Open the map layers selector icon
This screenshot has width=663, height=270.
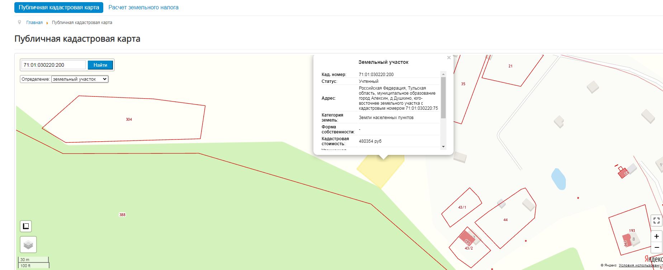[x=28, y=245]
